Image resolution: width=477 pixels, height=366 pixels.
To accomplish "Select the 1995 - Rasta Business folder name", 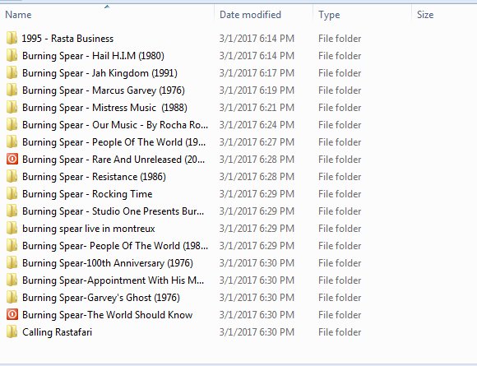I will pos(67,39).
